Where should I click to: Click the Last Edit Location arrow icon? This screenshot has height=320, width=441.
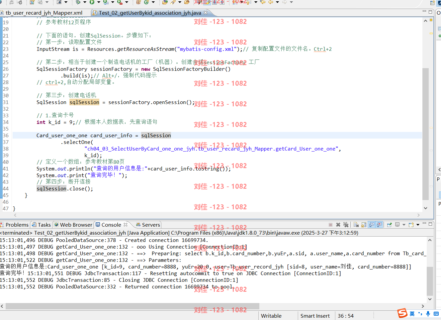263,2
